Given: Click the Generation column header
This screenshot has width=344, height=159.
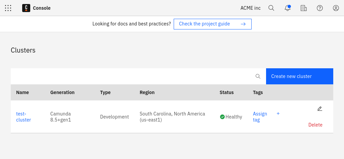Looking at the screenshot, I should (62, 92).
